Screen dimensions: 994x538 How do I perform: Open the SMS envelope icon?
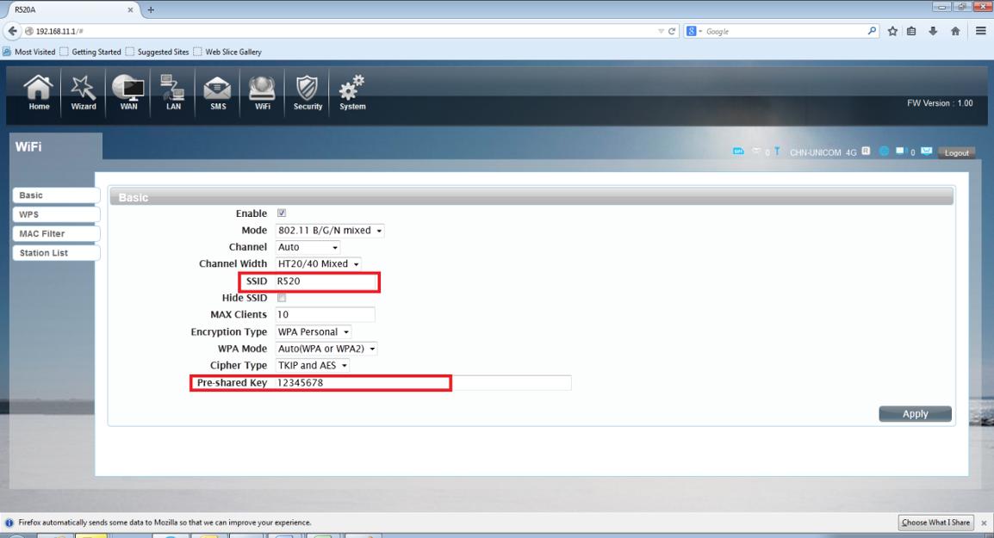click(217, 92)
